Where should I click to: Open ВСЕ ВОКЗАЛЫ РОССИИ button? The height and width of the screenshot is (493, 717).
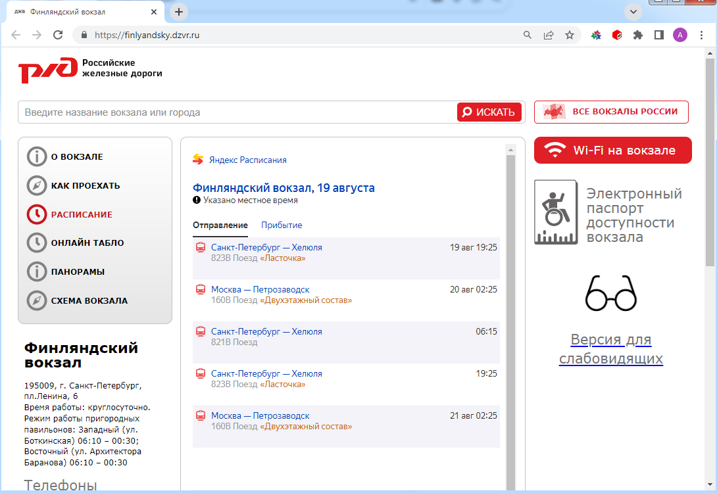pyautogui.click(x=611, y=112)
